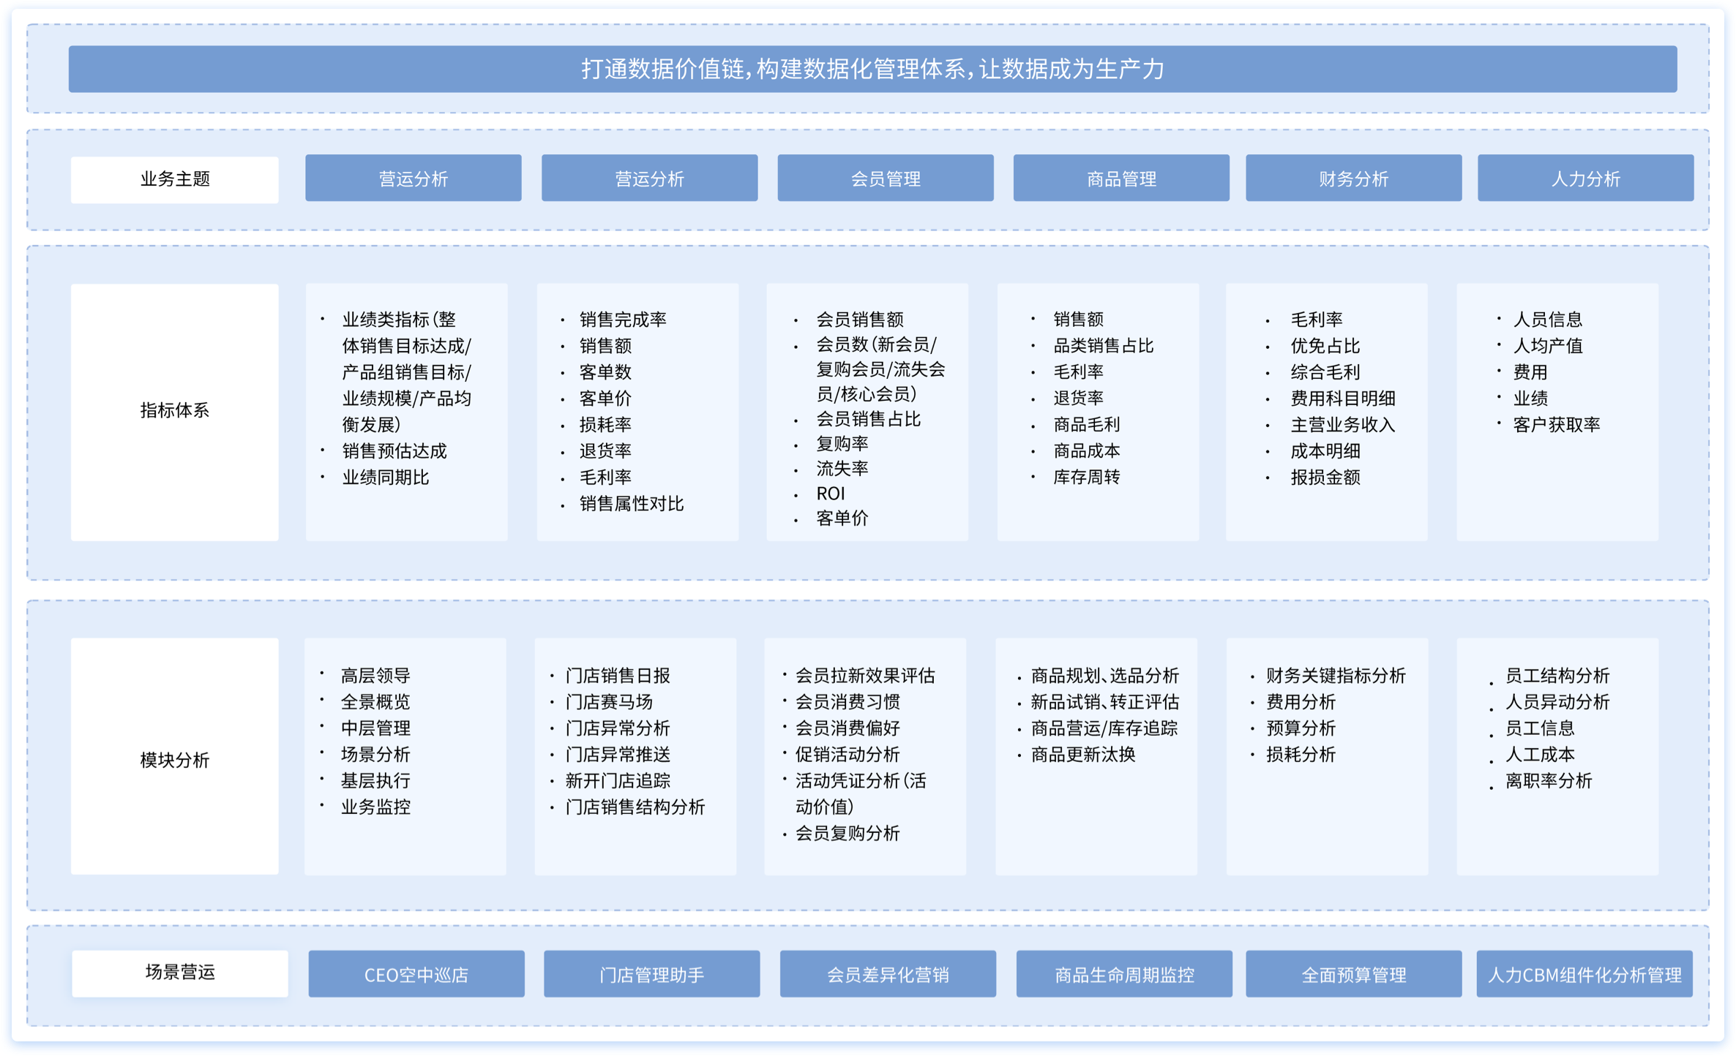Viewport: 1736px width, 1056px height.
Task: Select the 模块分析 row label
Action: click(x=174, y=760)
